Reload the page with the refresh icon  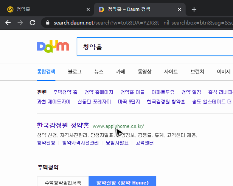tap(33, 23)
